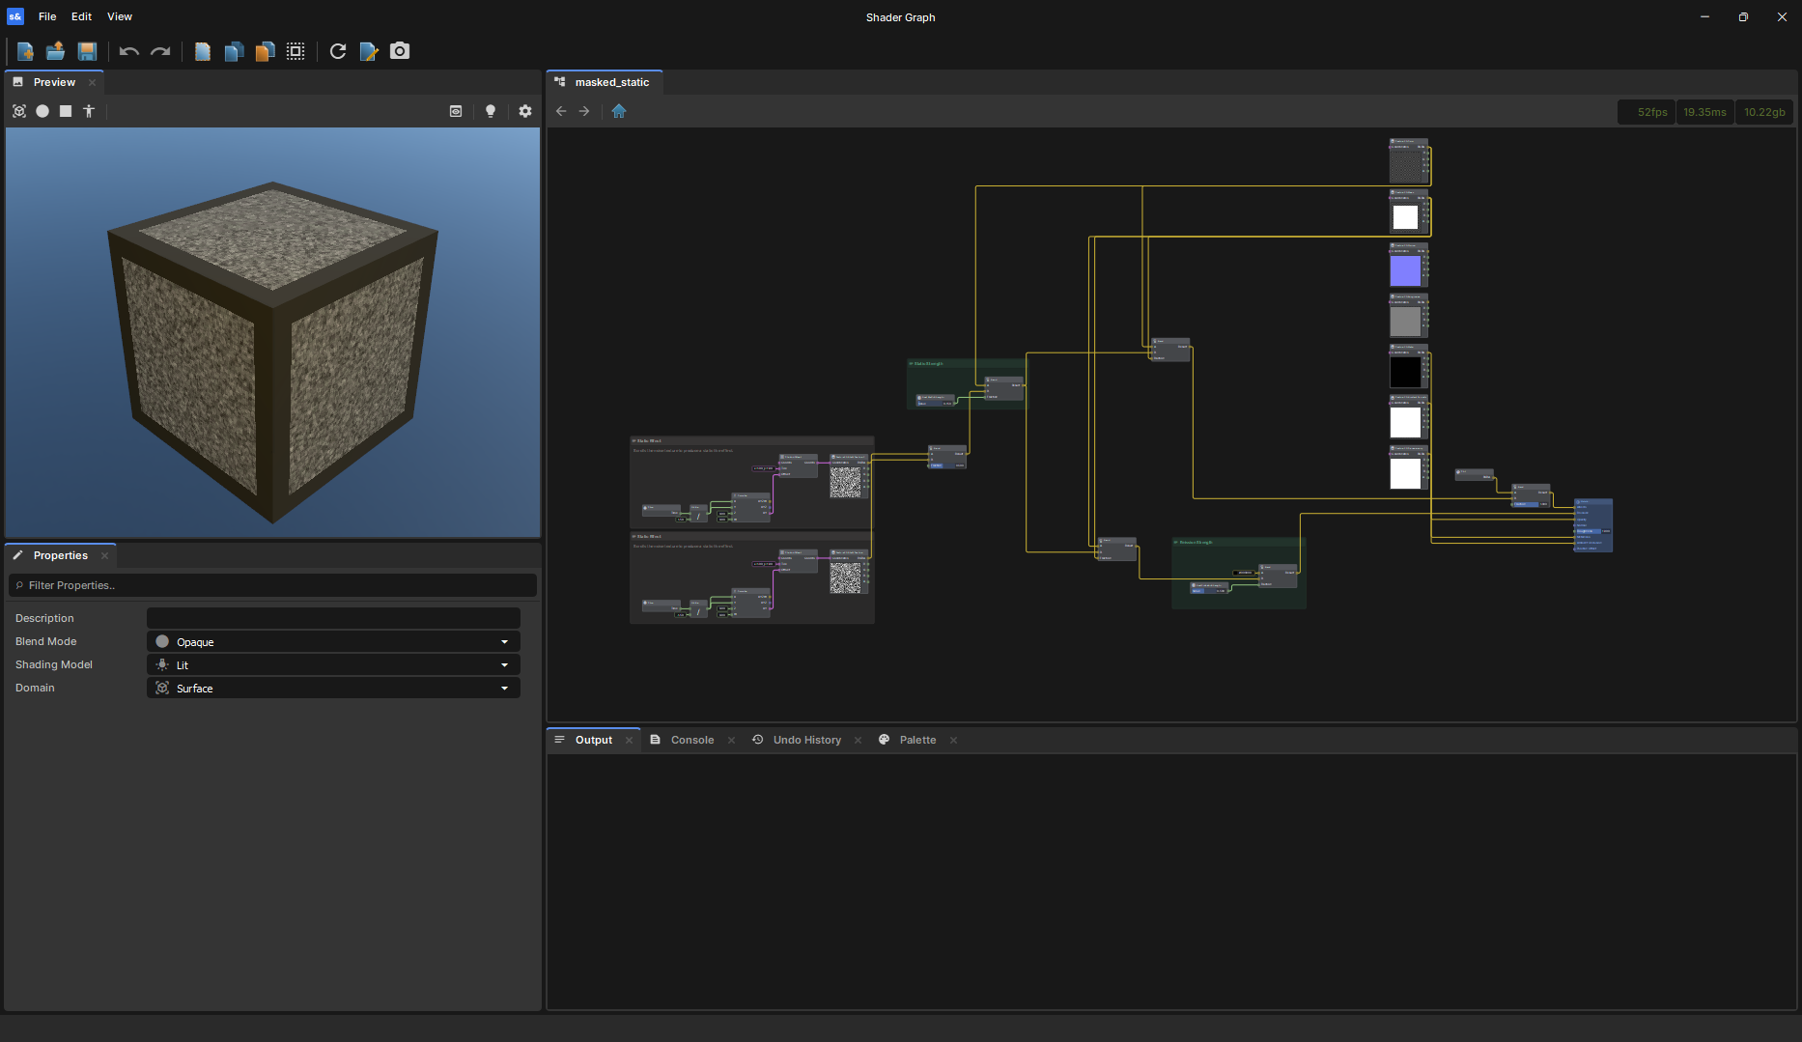Image resolution: width=1802 pixels, height=1042 pixels.
Task: Toggle the preview eye display option
Action: (x=456, y=111)
